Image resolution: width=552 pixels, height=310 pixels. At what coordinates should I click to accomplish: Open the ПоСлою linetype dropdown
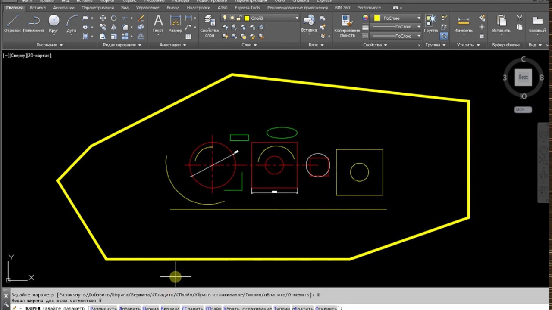418,36
